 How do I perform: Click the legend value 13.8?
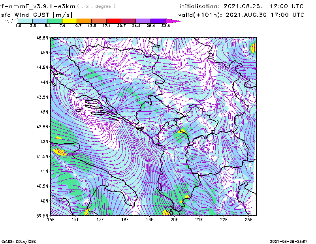click(x=92, y=26)
